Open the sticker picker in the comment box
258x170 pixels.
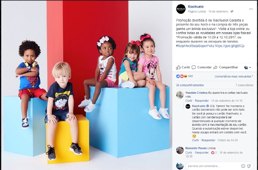[x=249, y=166]
